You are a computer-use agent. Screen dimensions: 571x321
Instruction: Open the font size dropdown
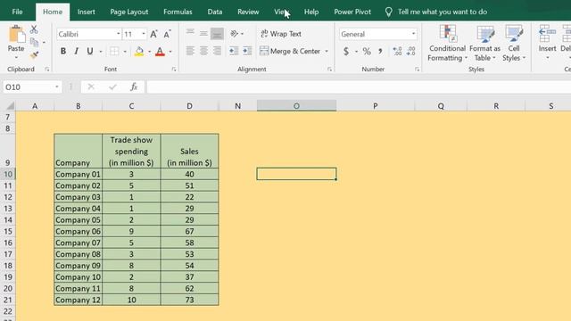(144, 34)
